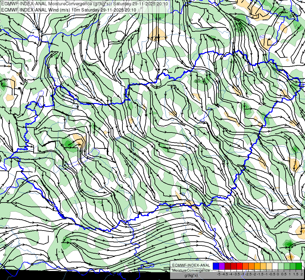The width and height of the screenshot is (305, 280).
Task: Pick the green swatch between 1 and 1.5
Action: point(293,266)
